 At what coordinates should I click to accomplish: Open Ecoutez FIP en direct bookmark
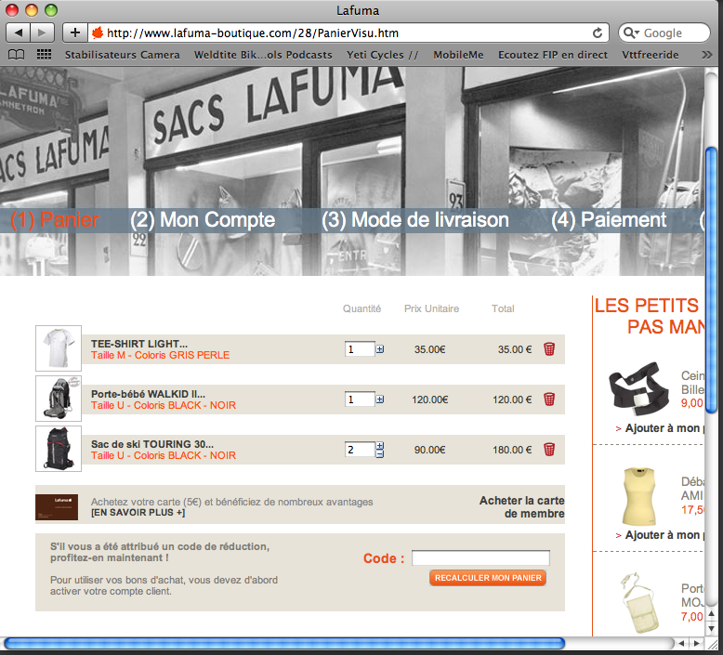pos(552,55)
